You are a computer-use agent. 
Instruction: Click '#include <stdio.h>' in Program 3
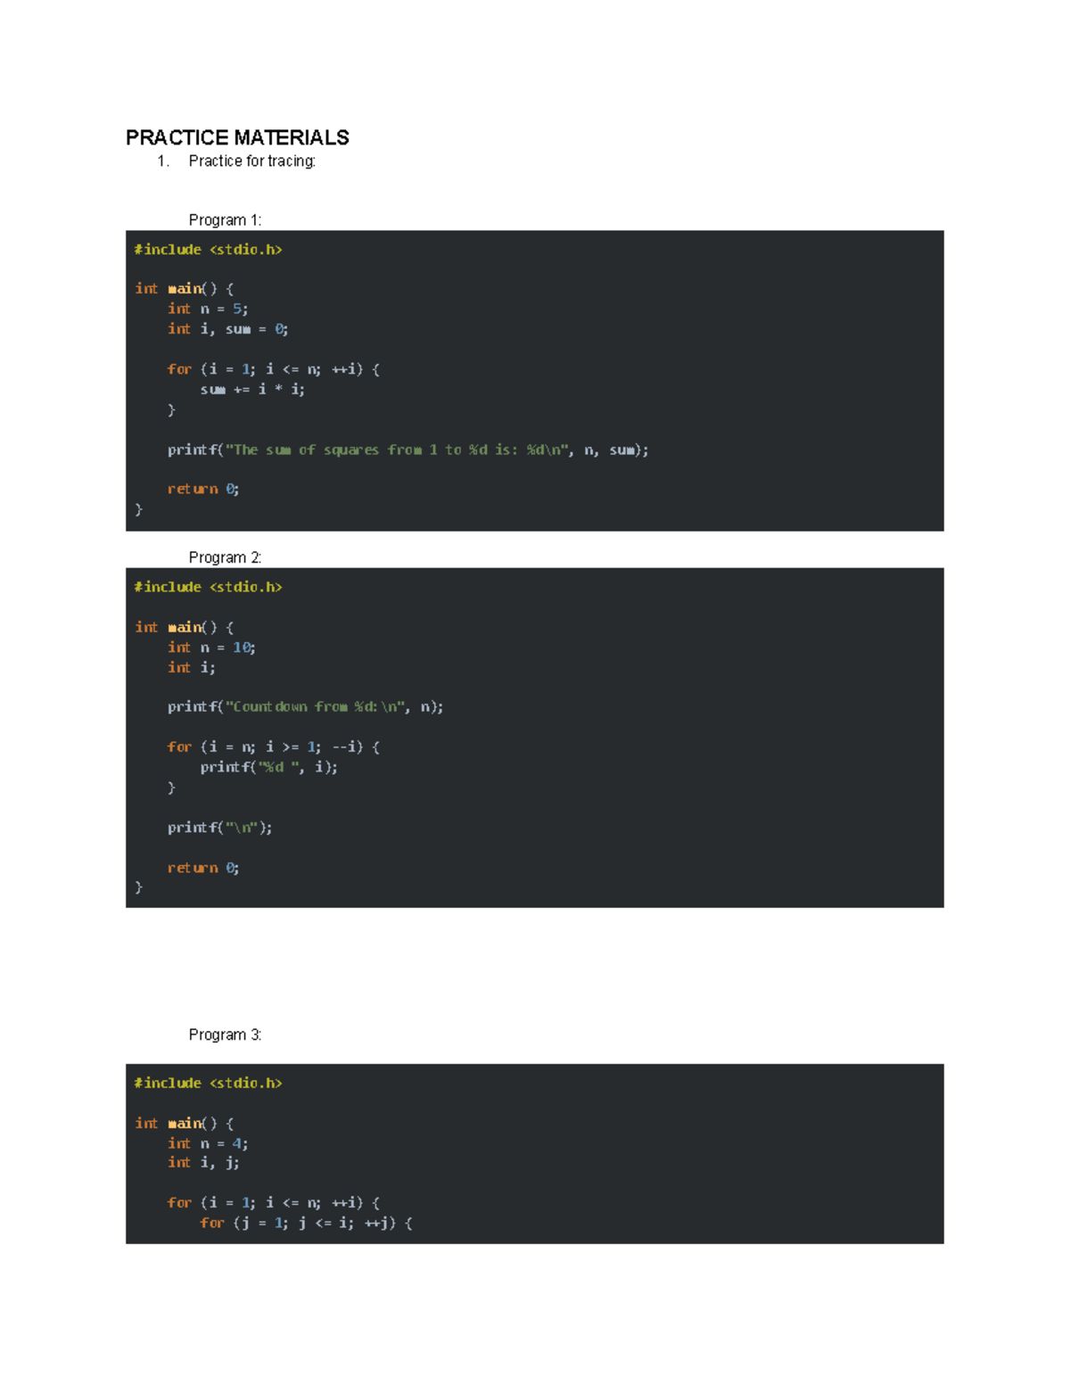click(208, 1084)
